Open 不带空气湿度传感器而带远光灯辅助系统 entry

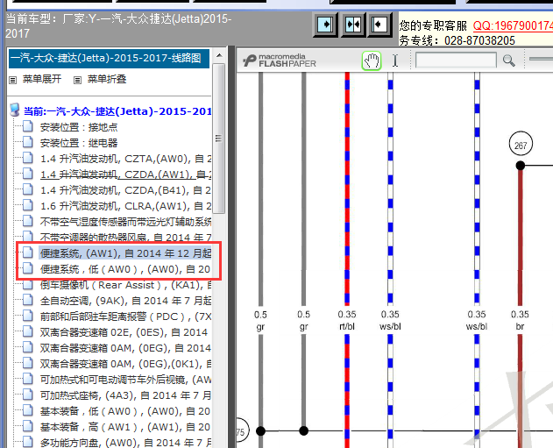point(125,222)
